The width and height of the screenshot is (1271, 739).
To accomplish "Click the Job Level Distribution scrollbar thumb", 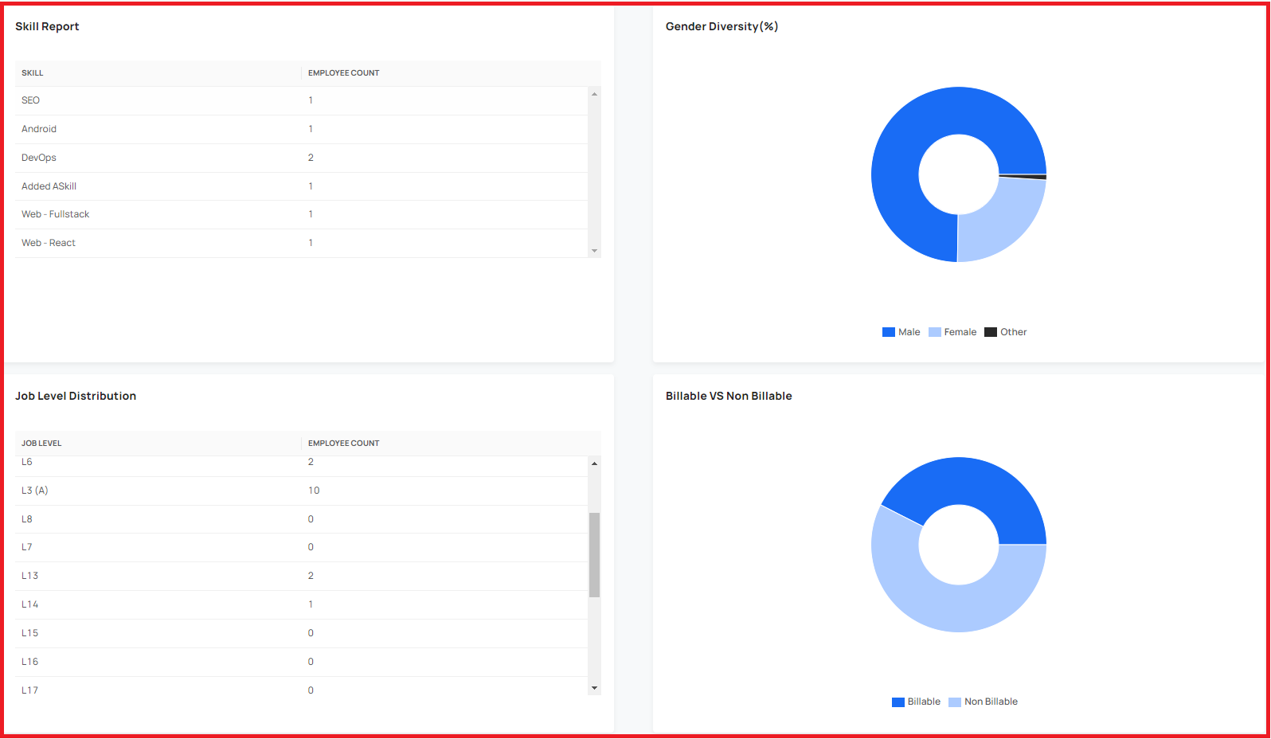I will 594,555.
